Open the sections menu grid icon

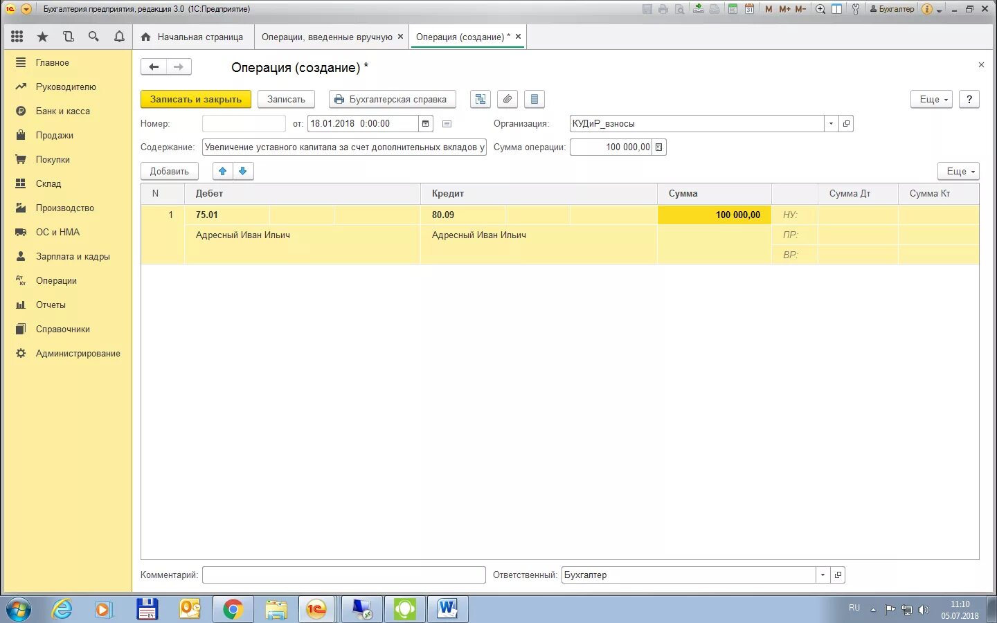tap(17, 37)
